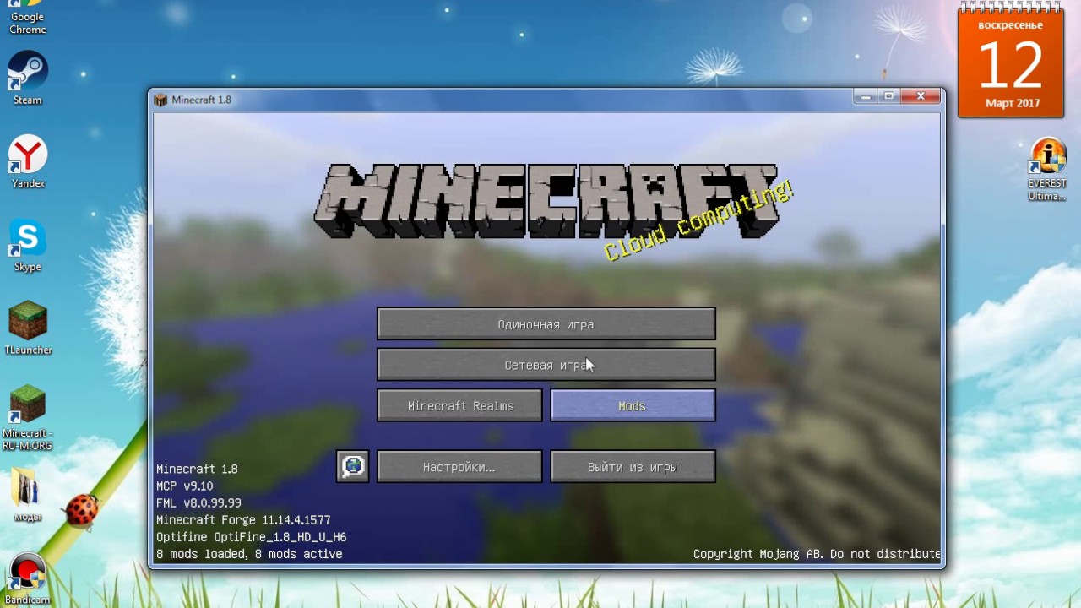Image resolution: width=1081 pixels, height=608 pixels.
Task: Click the 'Minecraft Forge 11.14.4.1577' version text
Action: 243,520
